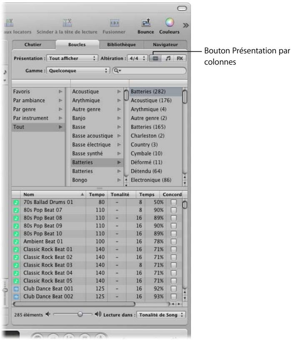Screen dimensions: 291x340
Task: Sort by Concord column header
Action: tap(172, 194)
